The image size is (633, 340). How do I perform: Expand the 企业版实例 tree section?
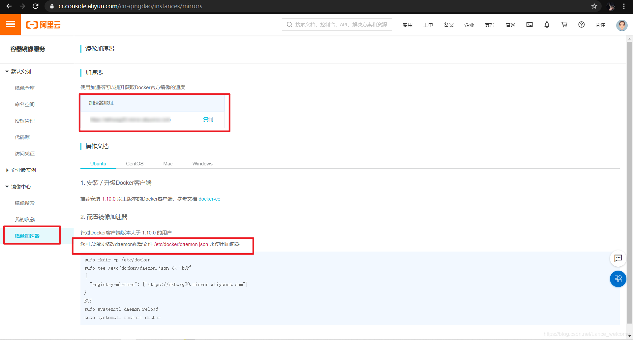[x=7, y=170]
